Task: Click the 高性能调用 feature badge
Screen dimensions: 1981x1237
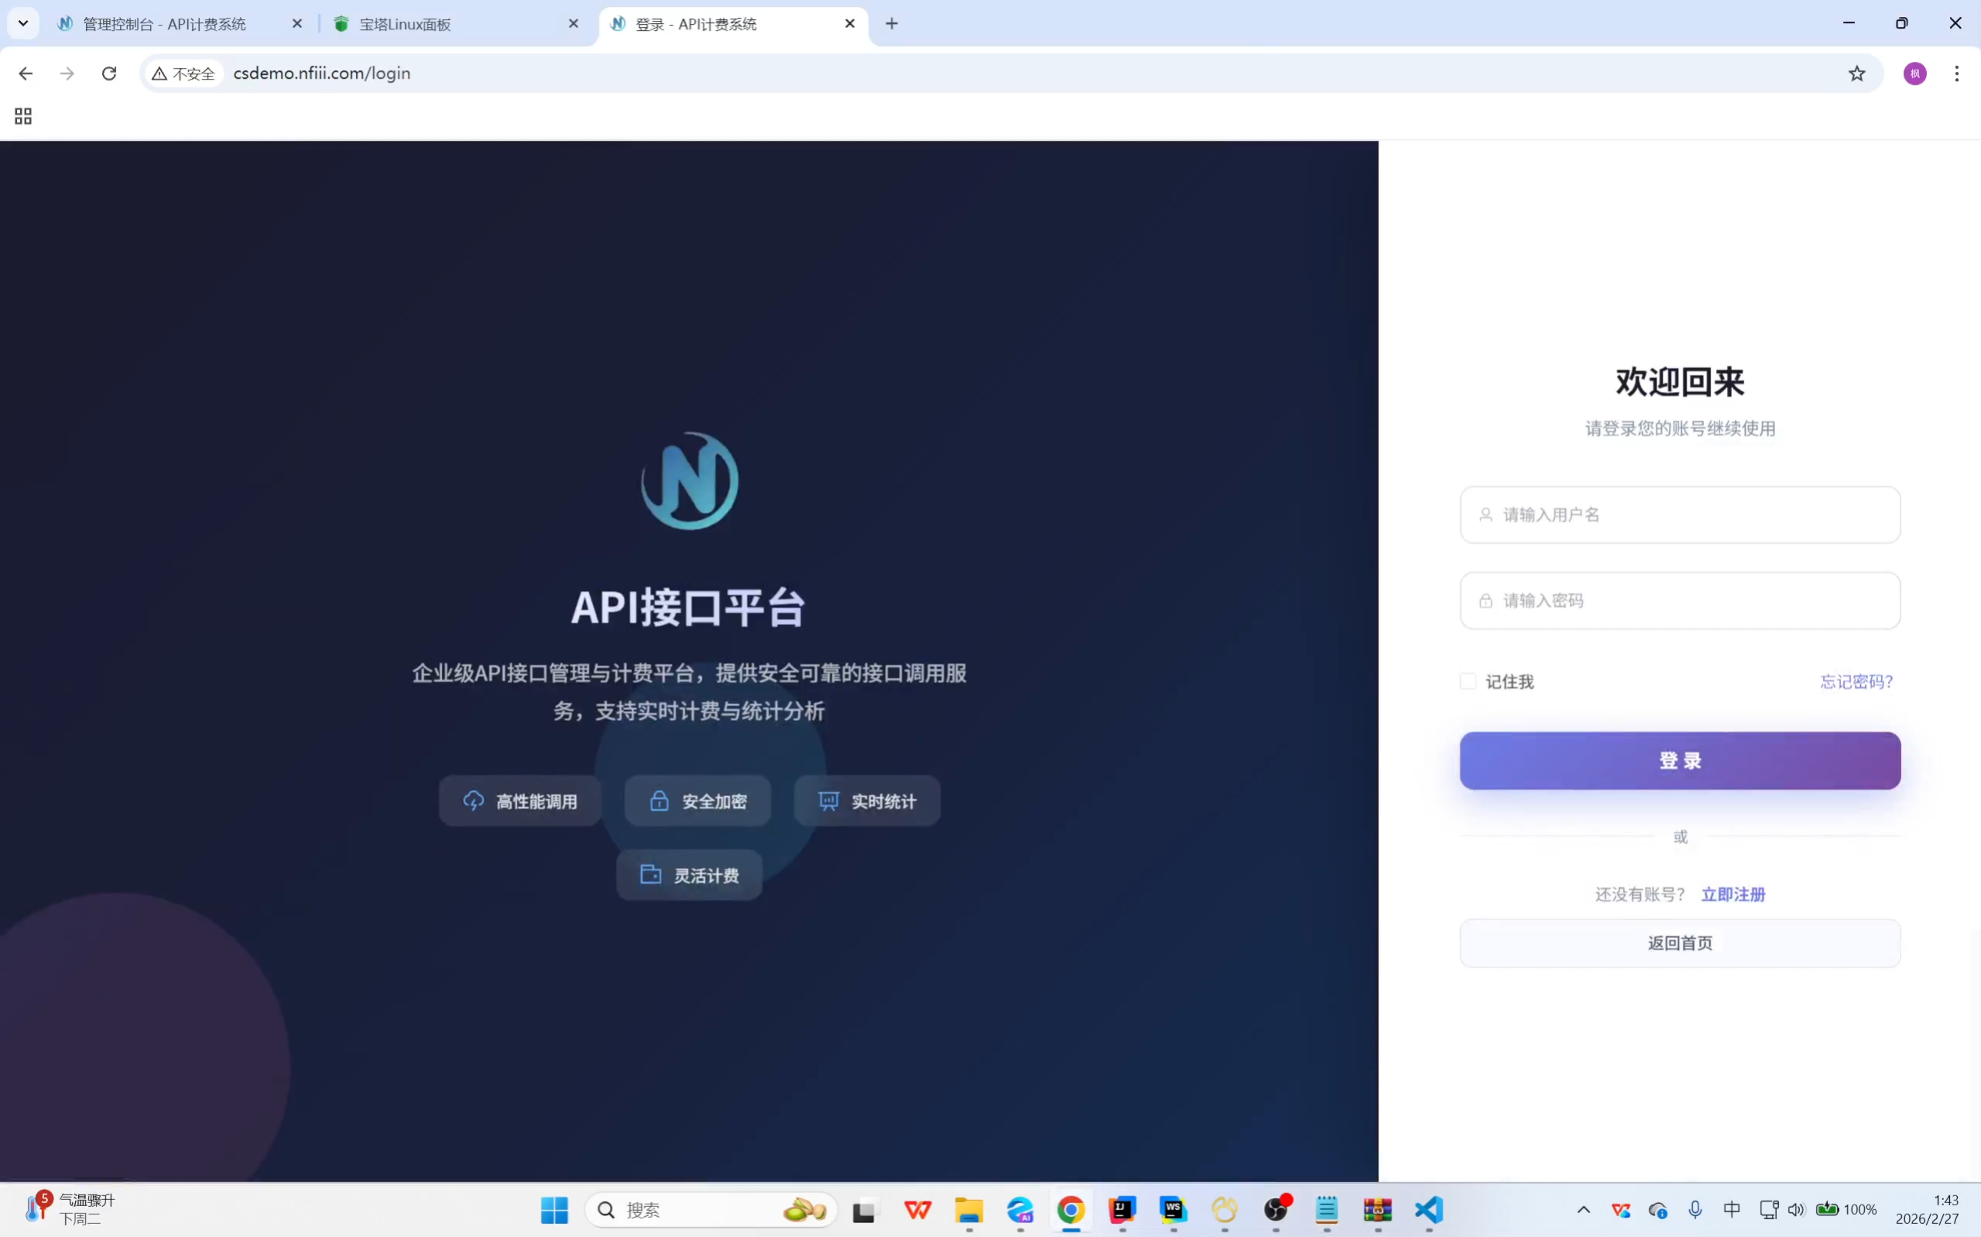Action: click(519, 801)
